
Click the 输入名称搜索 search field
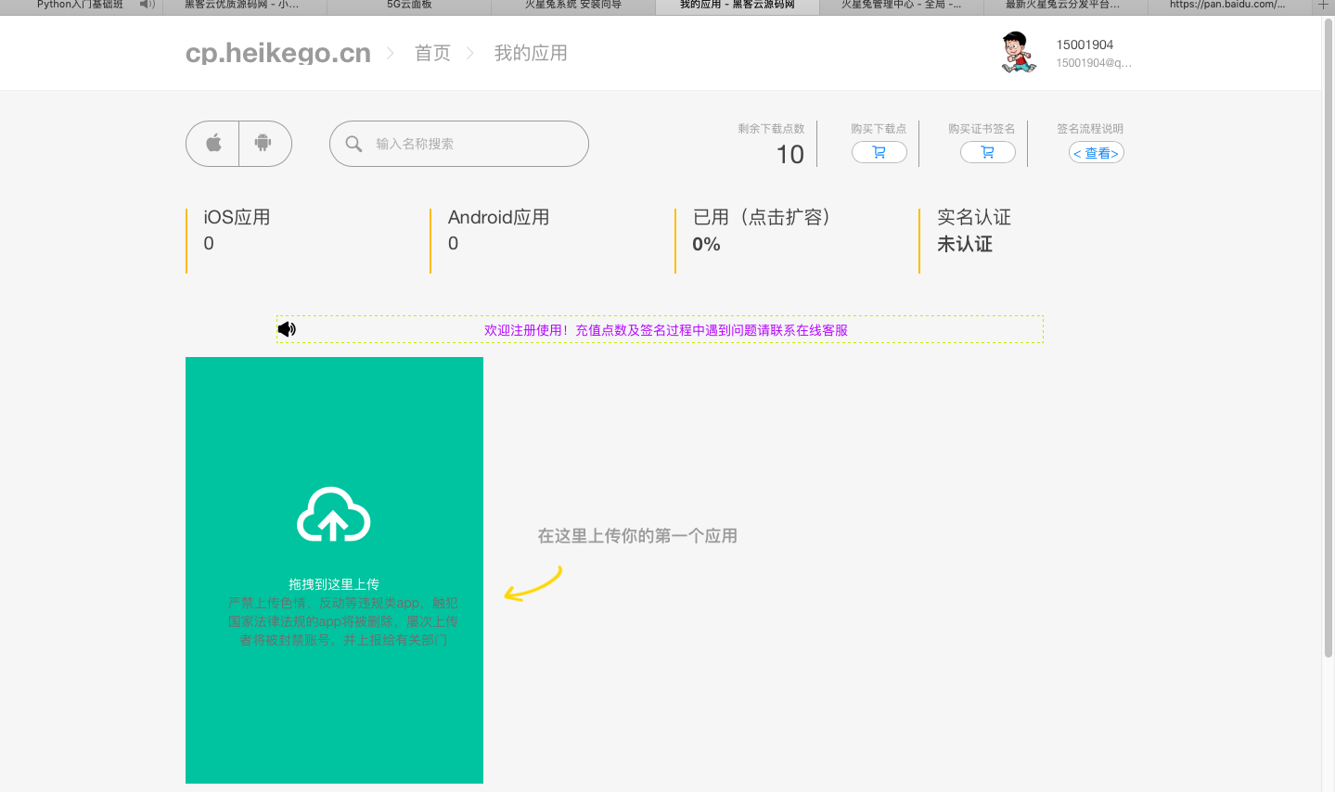(x=469, y=144)
